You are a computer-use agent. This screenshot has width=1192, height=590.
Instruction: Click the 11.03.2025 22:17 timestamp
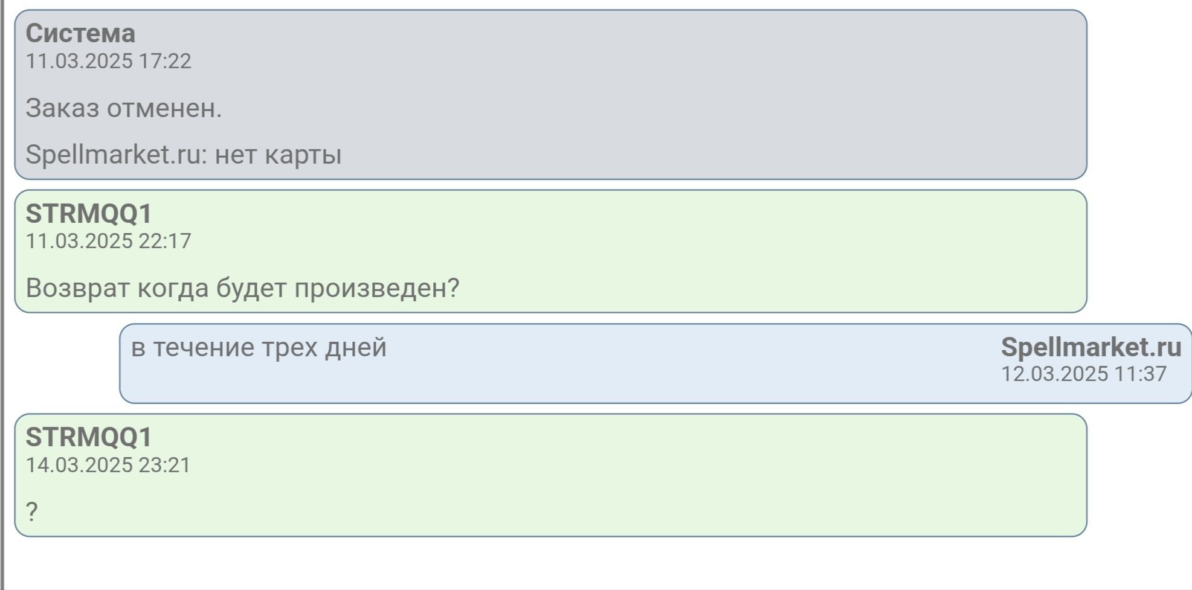tap(108, 241)
